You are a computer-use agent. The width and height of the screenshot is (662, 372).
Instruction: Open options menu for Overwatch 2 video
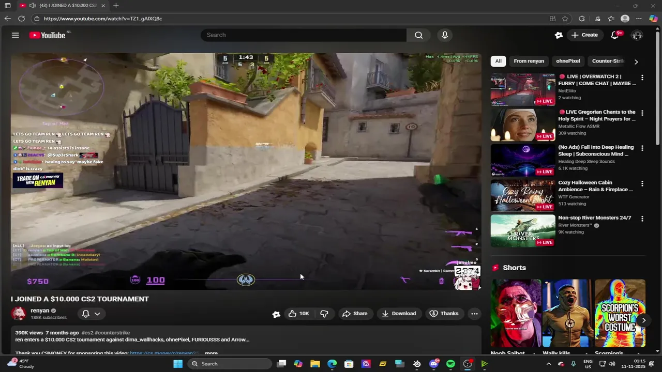642,78
